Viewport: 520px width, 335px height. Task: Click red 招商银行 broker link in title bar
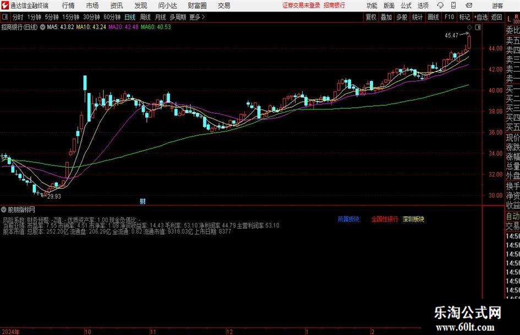335,6
